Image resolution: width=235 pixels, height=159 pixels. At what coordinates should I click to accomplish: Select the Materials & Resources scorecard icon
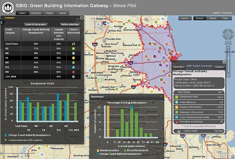click(177, 112)
